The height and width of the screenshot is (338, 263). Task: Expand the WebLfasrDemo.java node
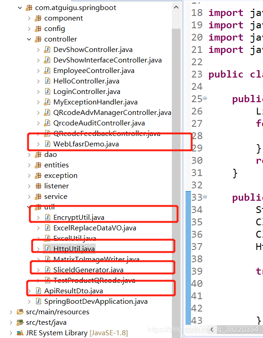[x=38, y=144]
